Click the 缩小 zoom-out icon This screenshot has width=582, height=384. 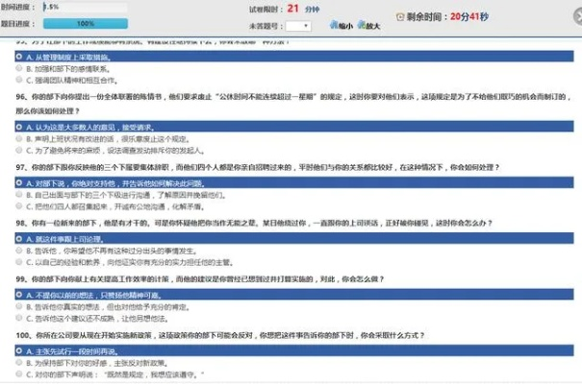point(334,25)
